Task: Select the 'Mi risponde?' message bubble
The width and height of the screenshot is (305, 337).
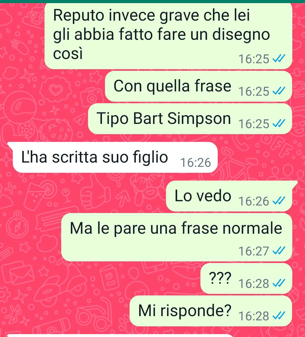Action: 211,311
